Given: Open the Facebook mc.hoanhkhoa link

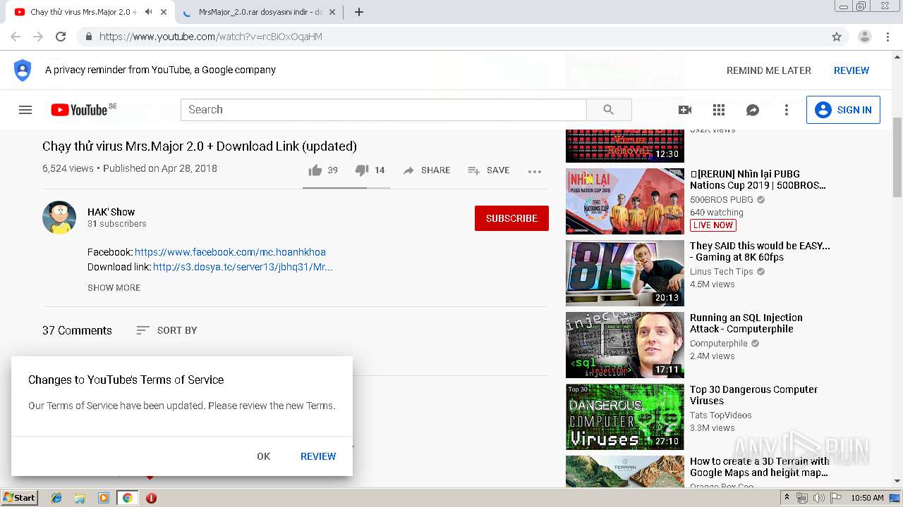Looking at the screenshot, I should (x=230, y=252).
